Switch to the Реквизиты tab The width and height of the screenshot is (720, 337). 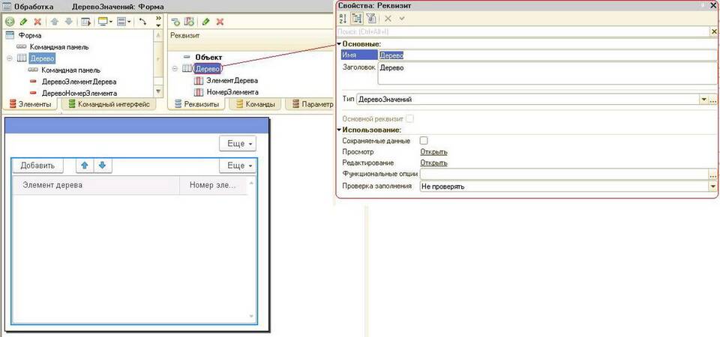pyautogui.click(x=196, y=105)
